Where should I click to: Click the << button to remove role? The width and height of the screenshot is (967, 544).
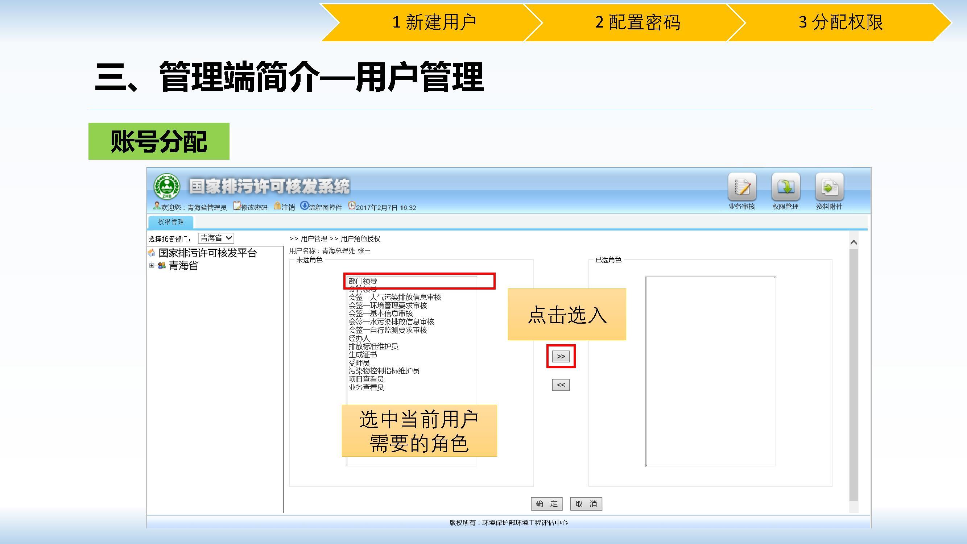pos(561,385)
